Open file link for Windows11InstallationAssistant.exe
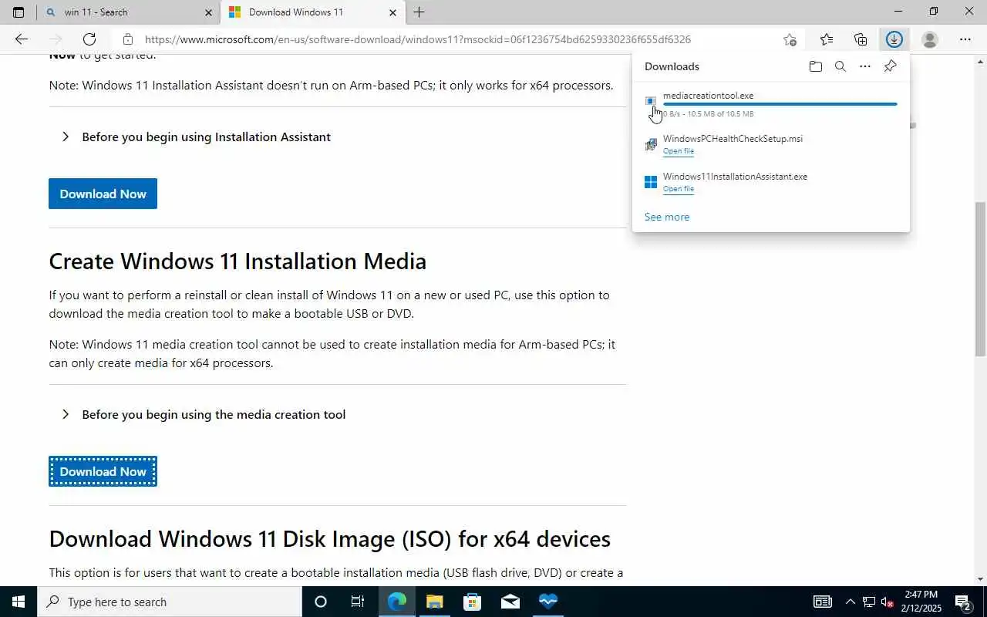The width and height of the screenshot is (987, 617). (x=679, y=189)
